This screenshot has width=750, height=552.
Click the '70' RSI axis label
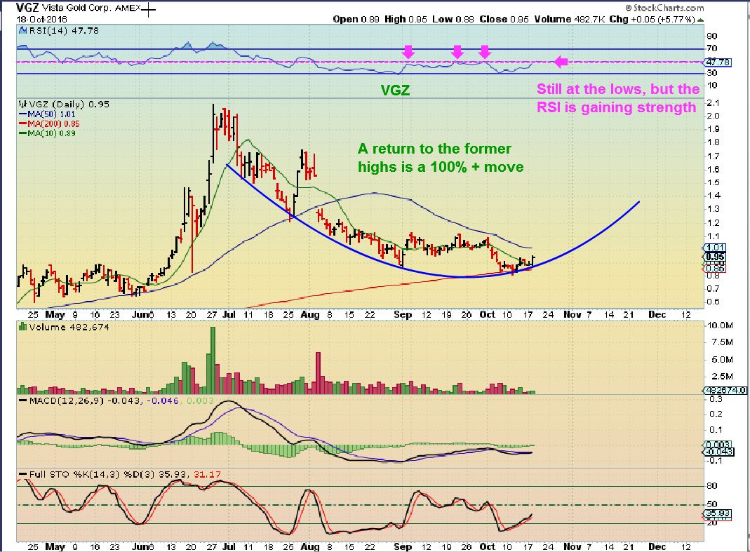coord(711,48)
